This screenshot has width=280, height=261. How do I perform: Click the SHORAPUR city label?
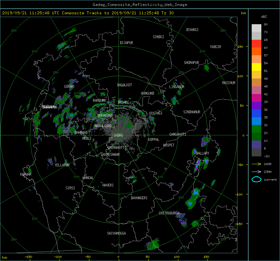[191, 63]
